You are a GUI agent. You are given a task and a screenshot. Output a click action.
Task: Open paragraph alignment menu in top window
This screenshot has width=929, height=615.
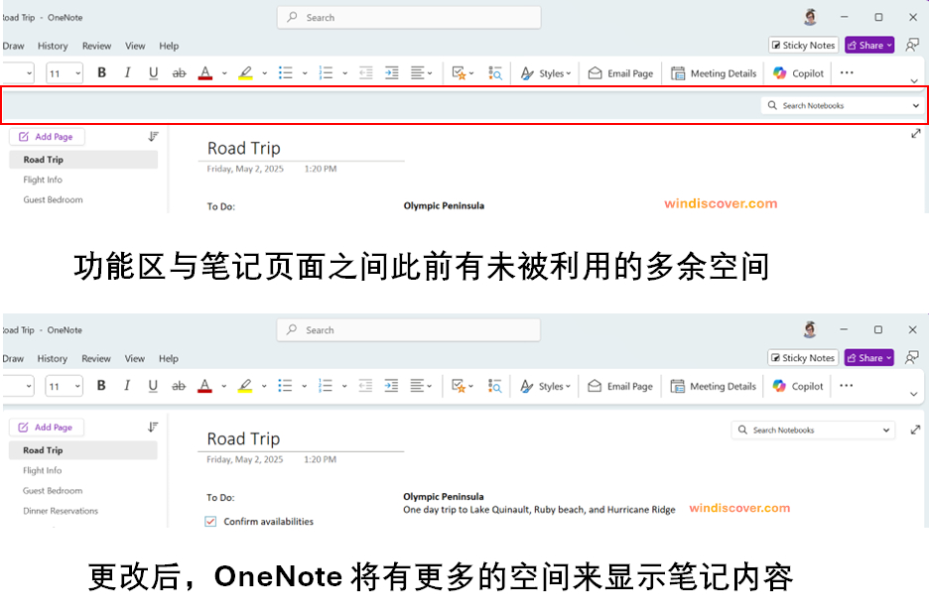(421, 72)
